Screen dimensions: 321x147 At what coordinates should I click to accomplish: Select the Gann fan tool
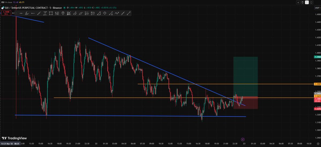69,13
